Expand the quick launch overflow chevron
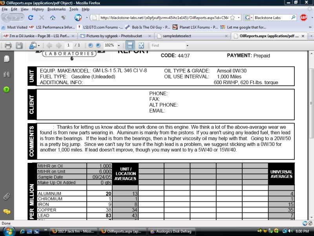The width and height of the screenshot is (314, 236). pos(46,230)
